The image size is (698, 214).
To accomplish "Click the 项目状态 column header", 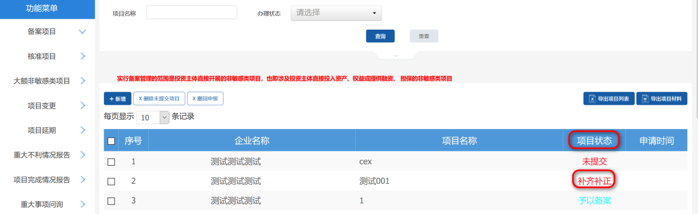I will pyautogui.click(x=594, y=141).
